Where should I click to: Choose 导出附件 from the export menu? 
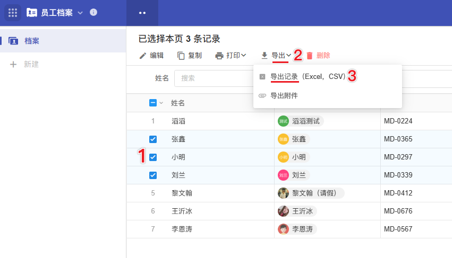point(284,96)
